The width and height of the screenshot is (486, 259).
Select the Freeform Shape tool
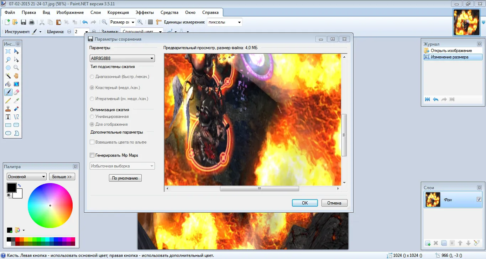click(16, 133)
